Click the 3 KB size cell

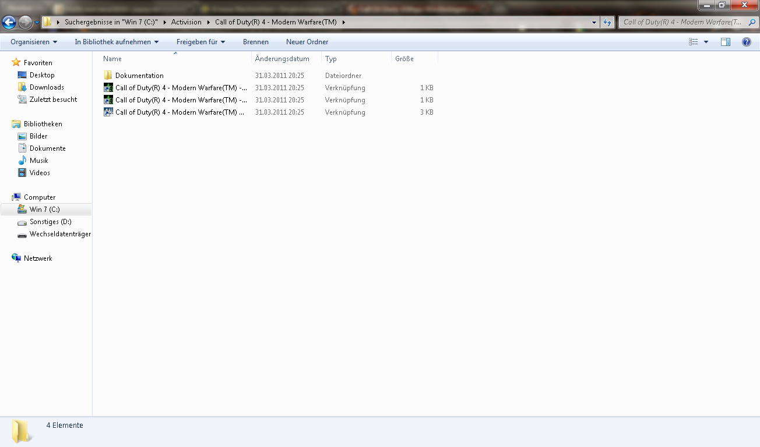pos(427,112)
